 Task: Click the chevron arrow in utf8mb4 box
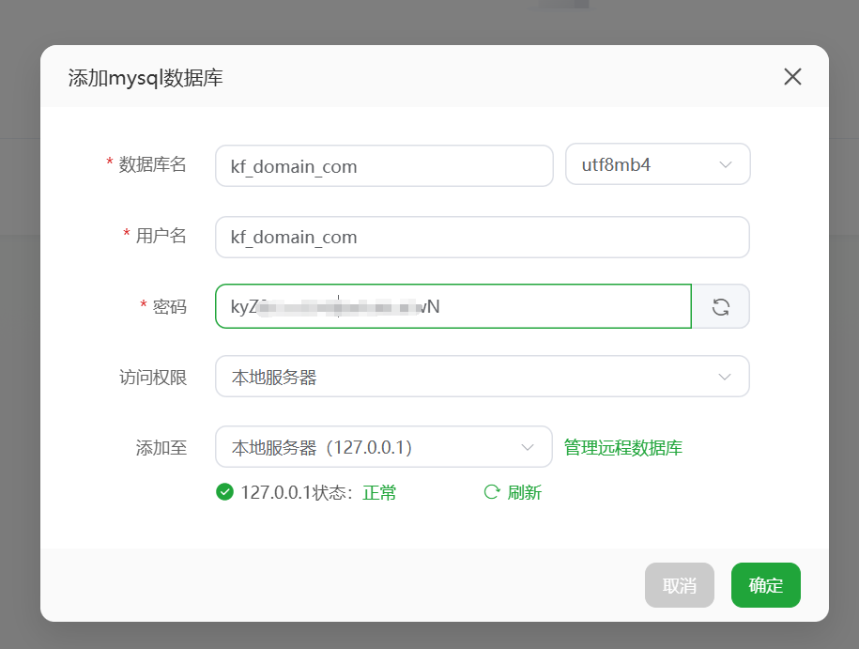click(x=725, y=164)
